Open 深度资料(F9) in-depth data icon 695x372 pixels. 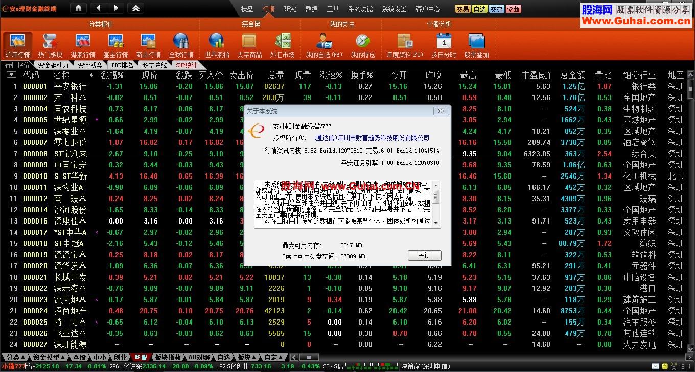[405, 45]
